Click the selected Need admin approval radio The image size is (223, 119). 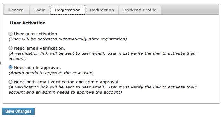click(10, 67)
